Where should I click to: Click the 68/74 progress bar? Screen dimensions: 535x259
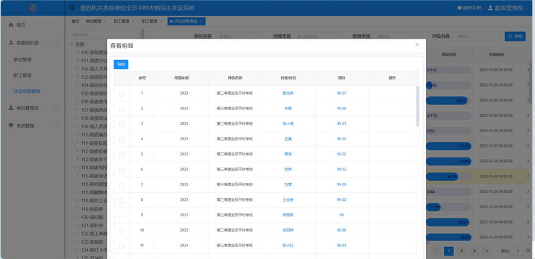448,101
